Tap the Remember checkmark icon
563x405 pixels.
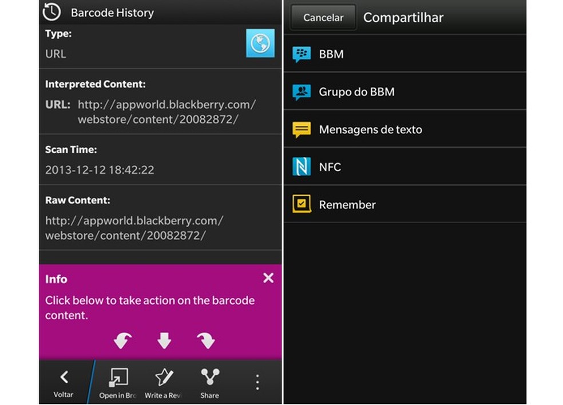(x=300, y=204)
